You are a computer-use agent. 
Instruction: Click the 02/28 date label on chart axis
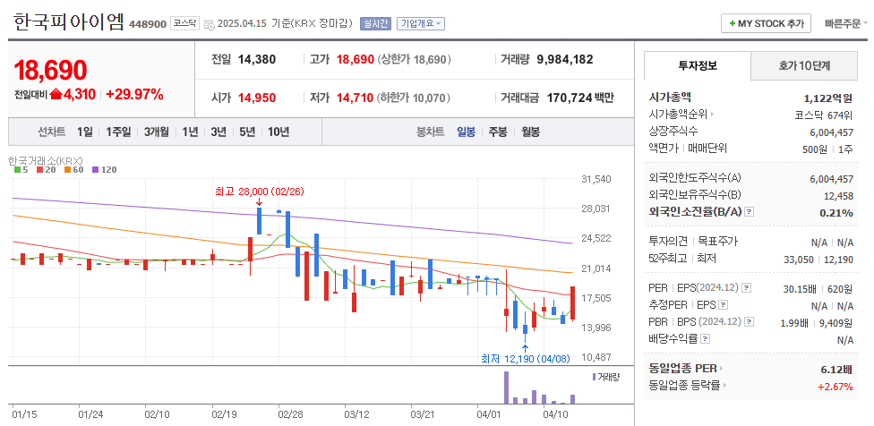(x=290, y=414)
